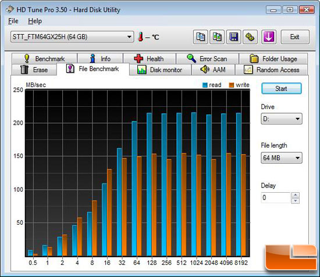Open the Erase tab
The width and height of the screenshot is (320, 277).
(34, 70)
